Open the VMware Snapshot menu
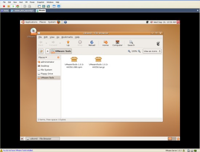 (40, 2)
